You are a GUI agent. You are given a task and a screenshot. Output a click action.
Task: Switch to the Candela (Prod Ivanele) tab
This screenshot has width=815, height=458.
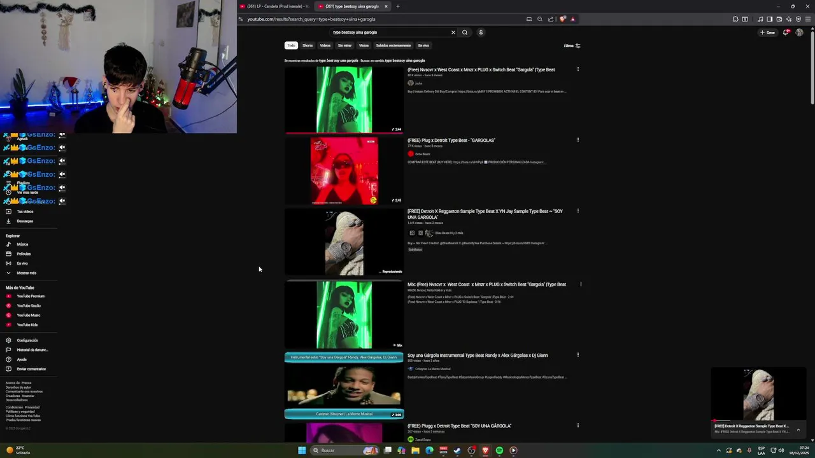[x=276, y=6]
